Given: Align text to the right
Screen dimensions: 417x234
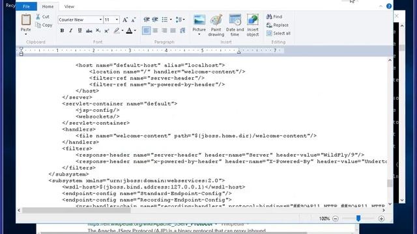Looking at the screenshot, I should pos(164,31).
